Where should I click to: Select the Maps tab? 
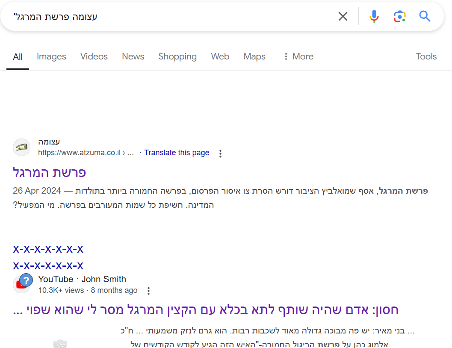pyautogui.click(x=254, y=56)
